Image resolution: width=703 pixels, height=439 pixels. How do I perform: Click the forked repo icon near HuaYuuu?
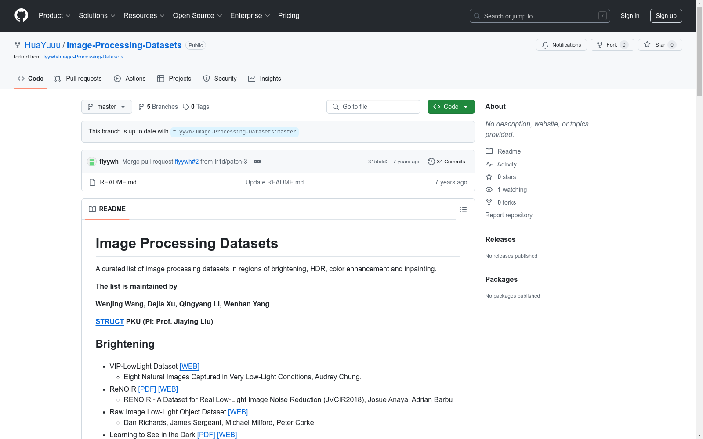point(18,45)
